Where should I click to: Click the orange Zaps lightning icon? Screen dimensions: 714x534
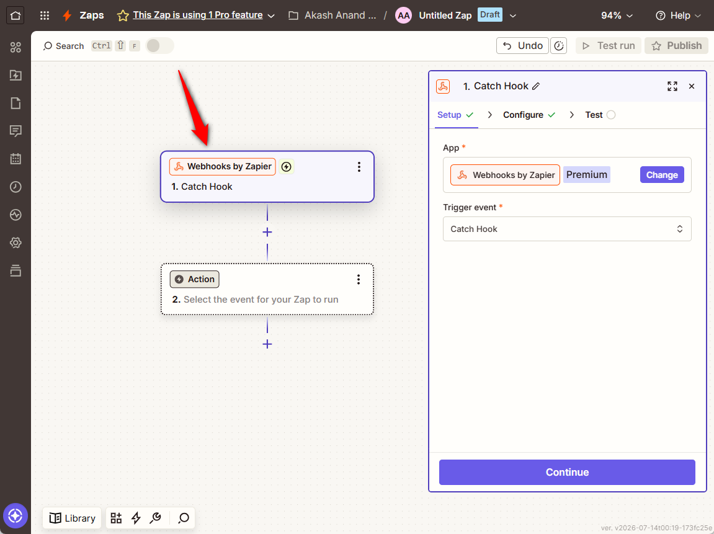pos(68,16)
